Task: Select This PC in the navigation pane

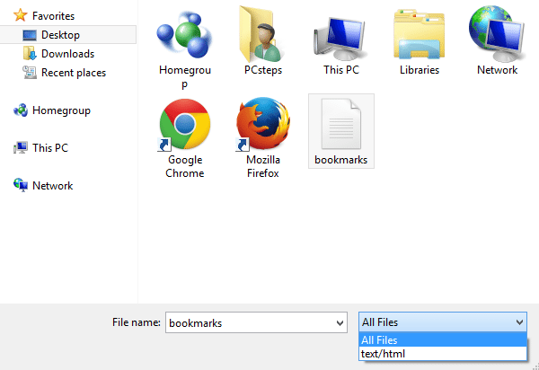Action: coord(50,147)
